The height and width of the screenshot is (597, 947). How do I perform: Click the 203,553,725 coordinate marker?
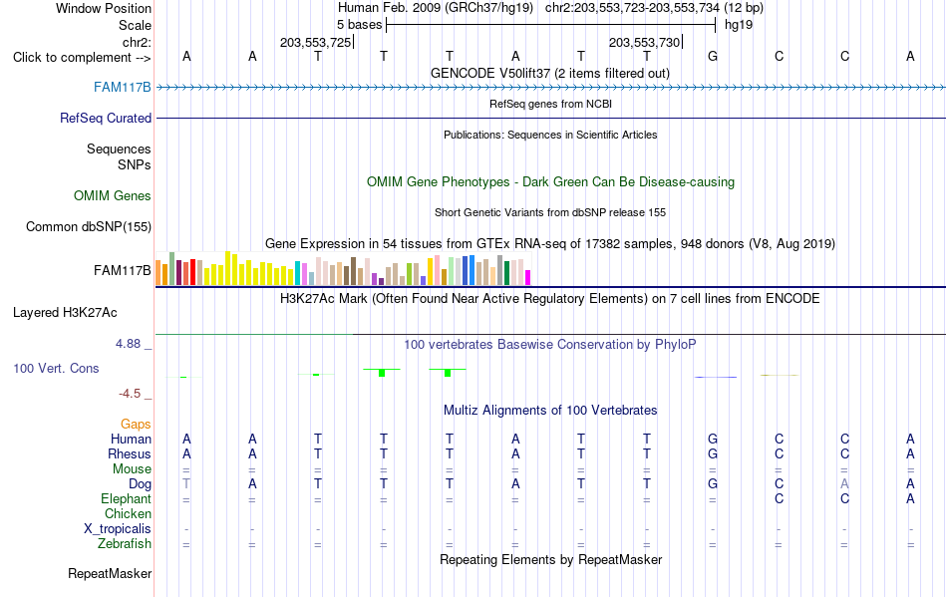pyautogui.click(x=315, y=43)
